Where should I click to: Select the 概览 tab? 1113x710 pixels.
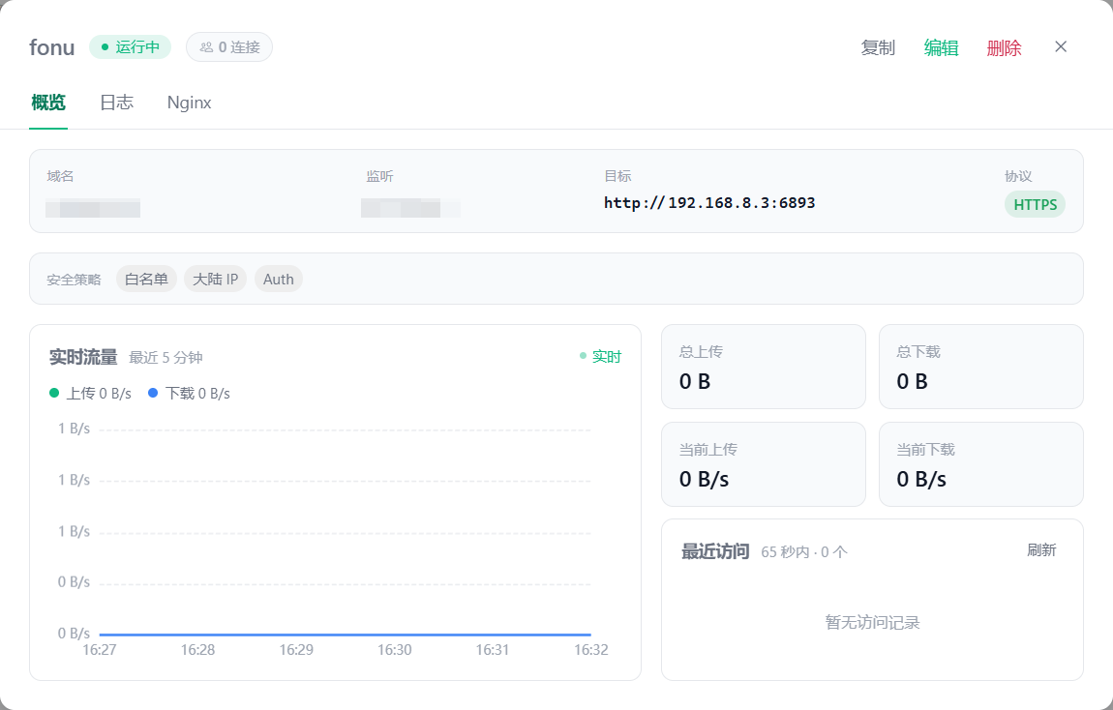(48, 103)
